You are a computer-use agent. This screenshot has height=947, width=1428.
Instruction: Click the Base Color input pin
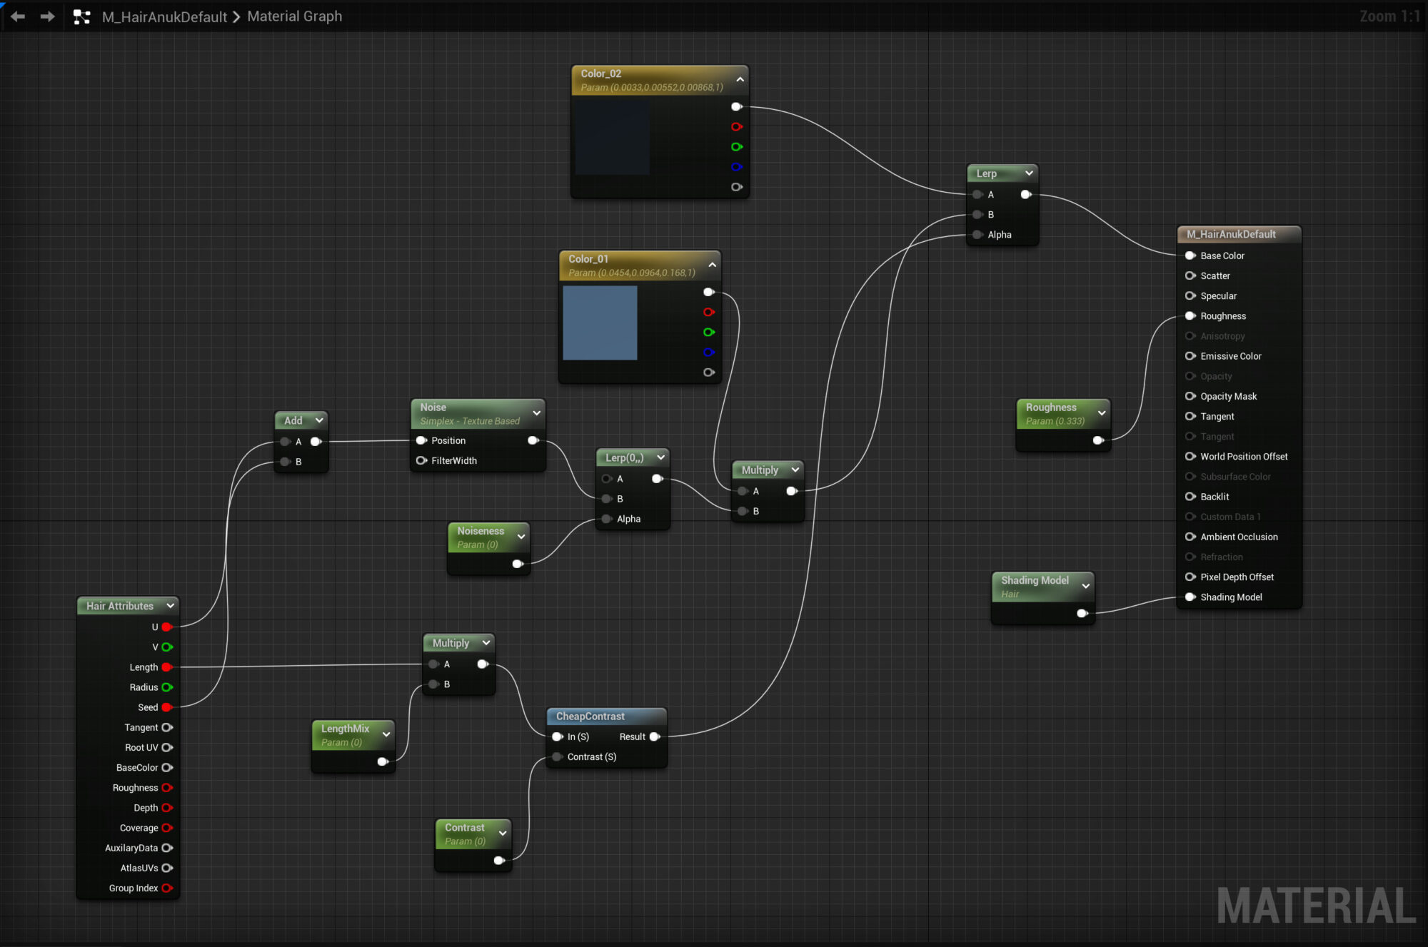tap(1190, 255)
